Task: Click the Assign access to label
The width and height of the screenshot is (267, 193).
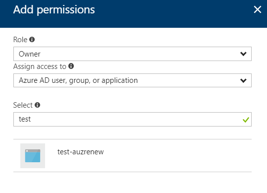Action: pos(40,66)
